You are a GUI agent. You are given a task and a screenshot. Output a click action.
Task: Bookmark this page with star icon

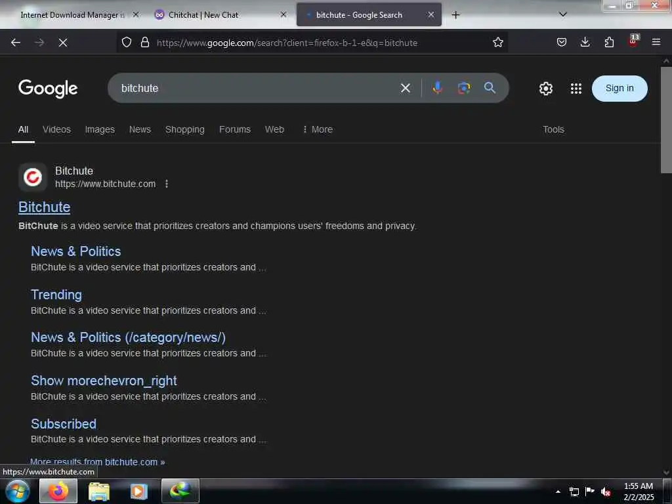point(497,42)
